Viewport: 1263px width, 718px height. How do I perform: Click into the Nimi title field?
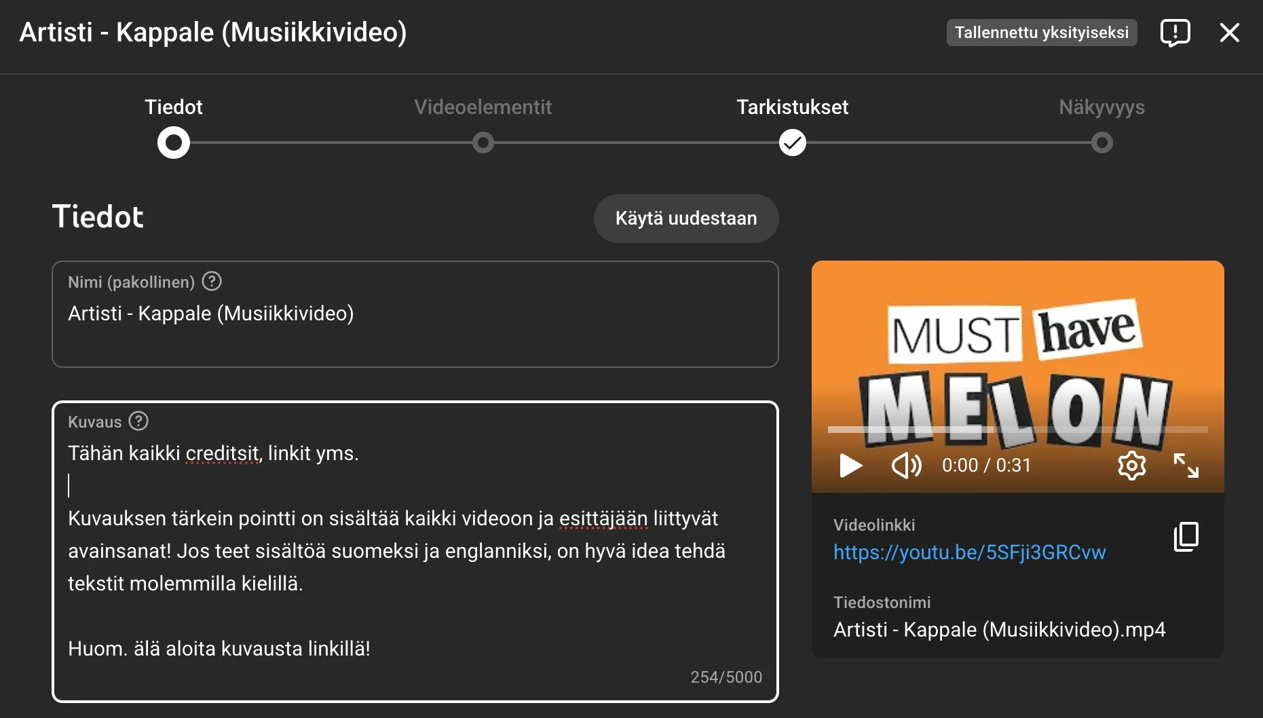(415, 314)
